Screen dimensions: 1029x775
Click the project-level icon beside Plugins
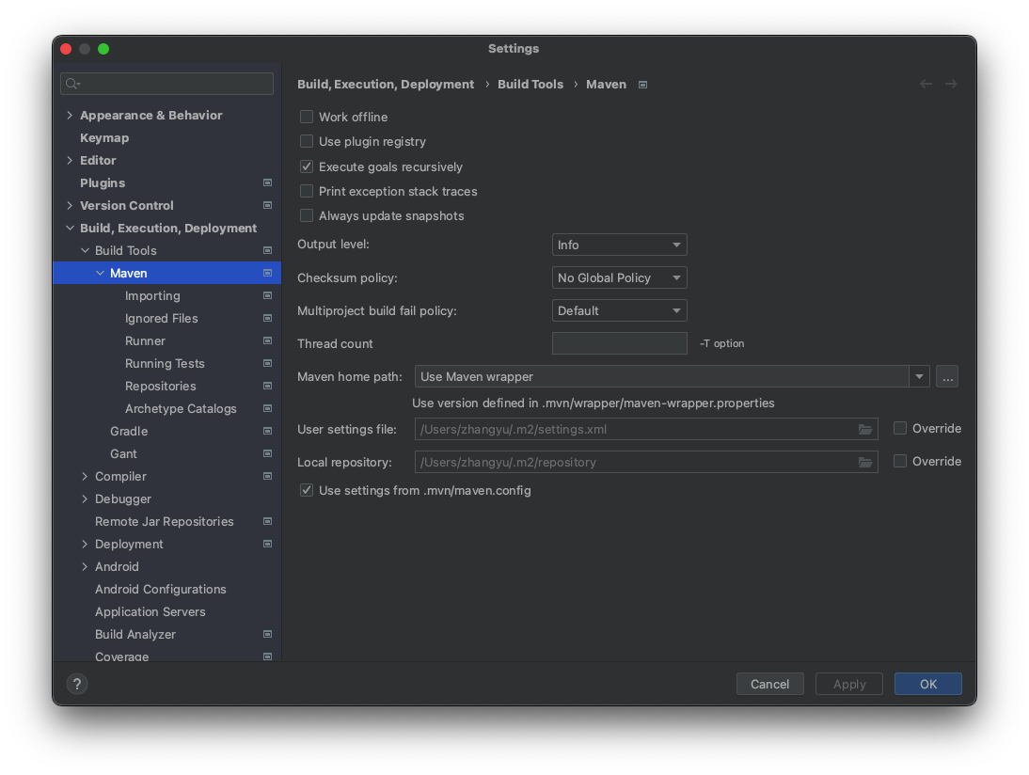click(267, 182)
